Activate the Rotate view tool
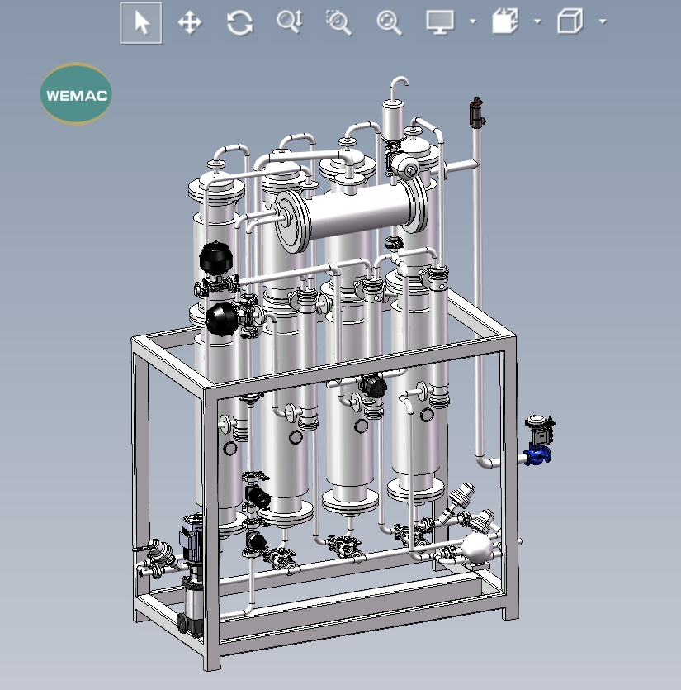The width and height of the screenshot is (681, 690). tap(239, 23)
